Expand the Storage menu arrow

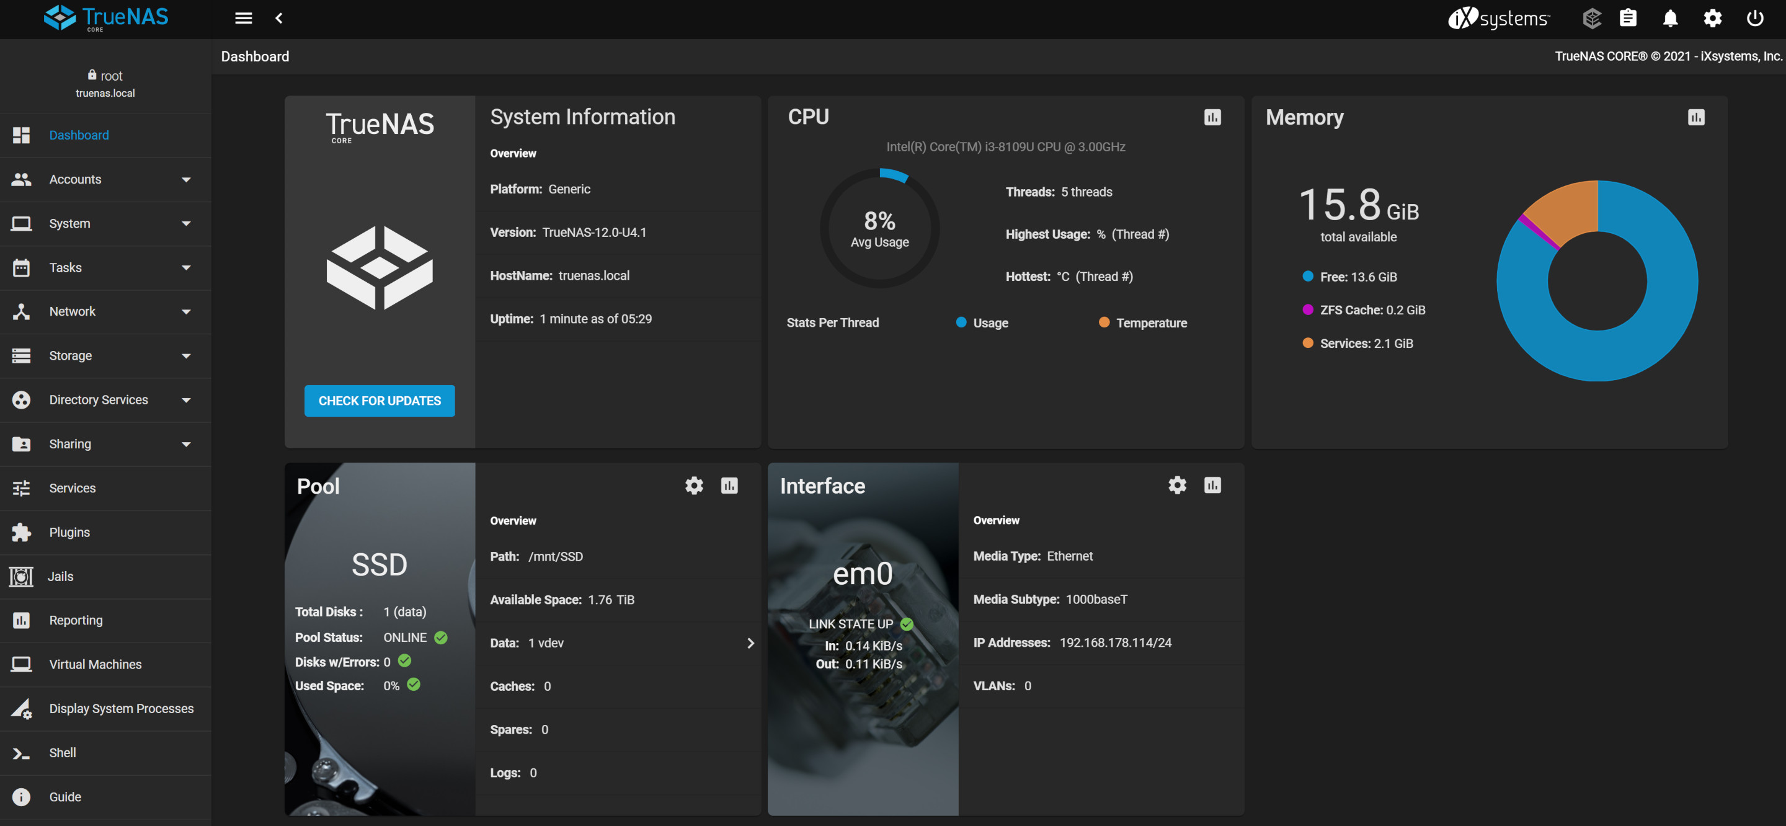click(x=186, y=356)
